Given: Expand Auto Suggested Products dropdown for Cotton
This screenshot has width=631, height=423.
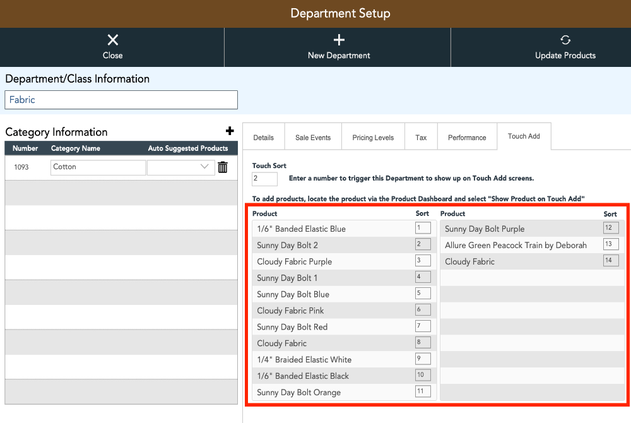Looking at the screenshot, I should point(180,167).
